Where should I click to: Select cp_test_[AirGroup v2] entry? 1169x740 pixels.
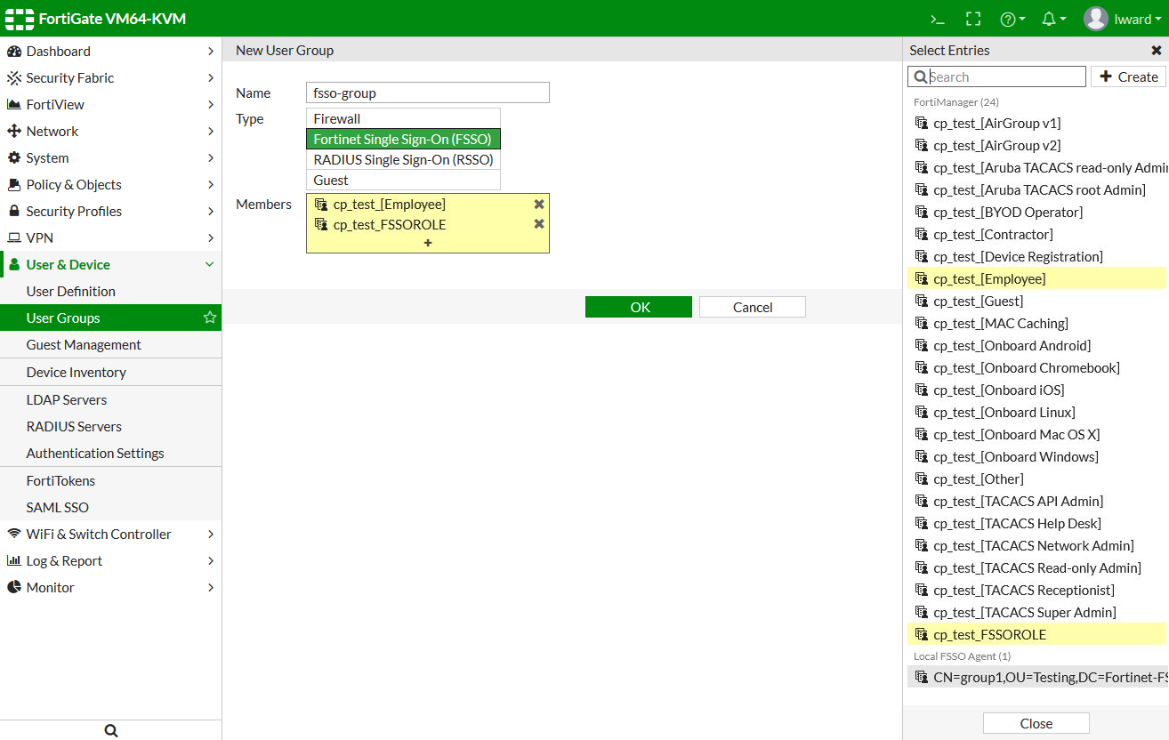tap(1036, 146)
